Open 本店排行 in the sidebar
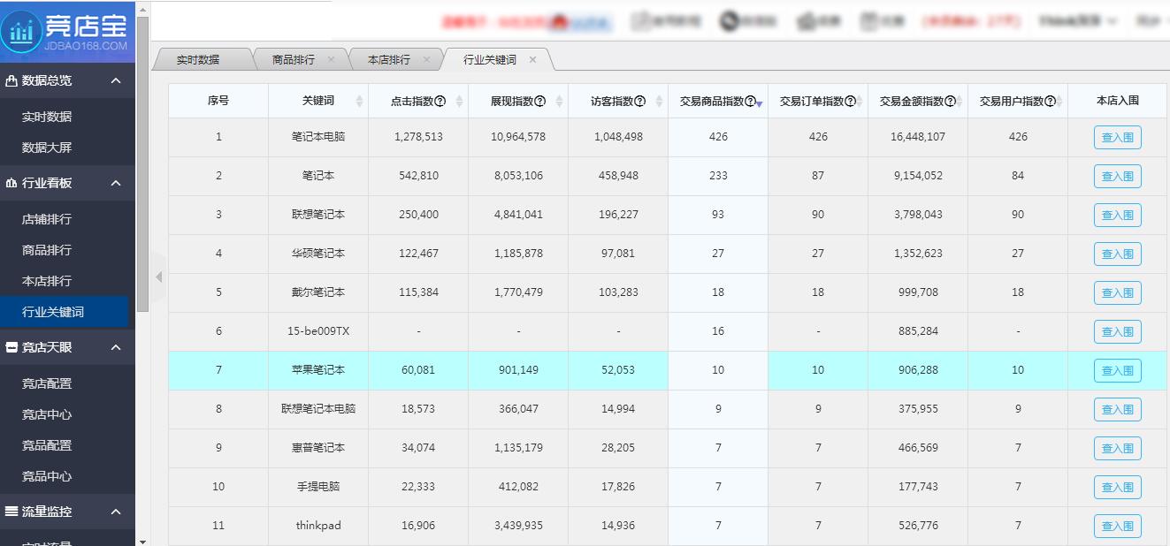This screenshot has height=546, width=1170. coord(47,281)
